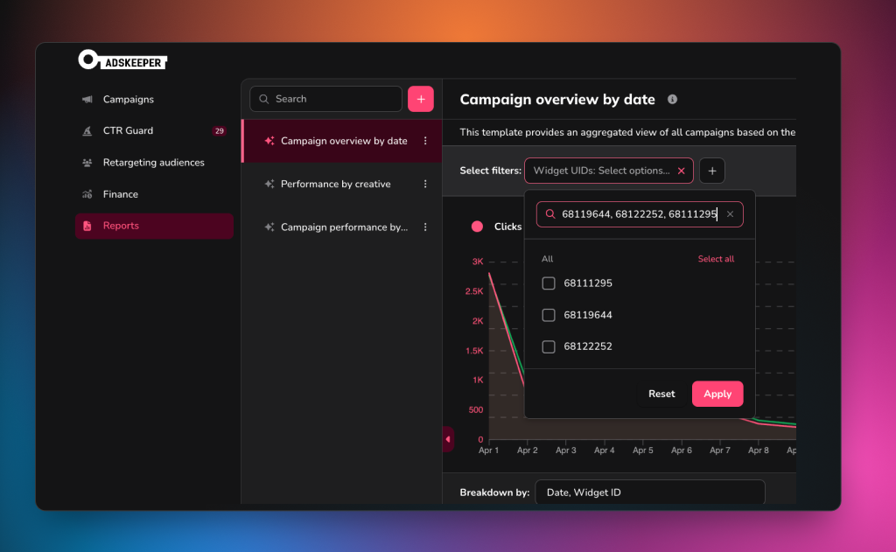The height and width of the screenshot is (552, 896).
Task: Click sparkle icon beside Campaign overview by date
Action: 269,141
